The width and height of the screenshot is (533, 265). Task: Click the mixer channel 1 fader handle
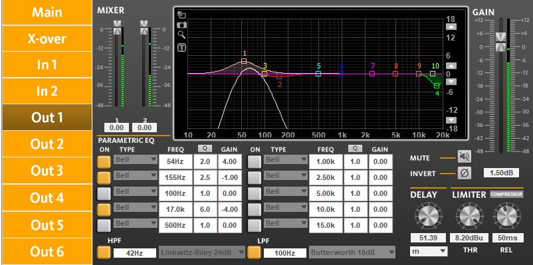coord(117,27)
